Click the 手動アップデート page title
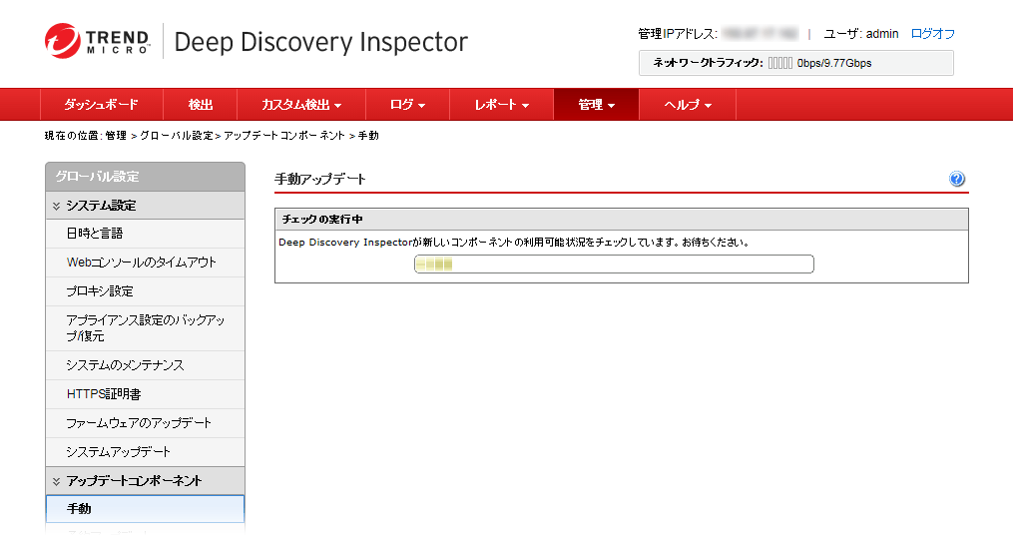This screenshot has width=1013, height=535. click(x=320, y=179)
